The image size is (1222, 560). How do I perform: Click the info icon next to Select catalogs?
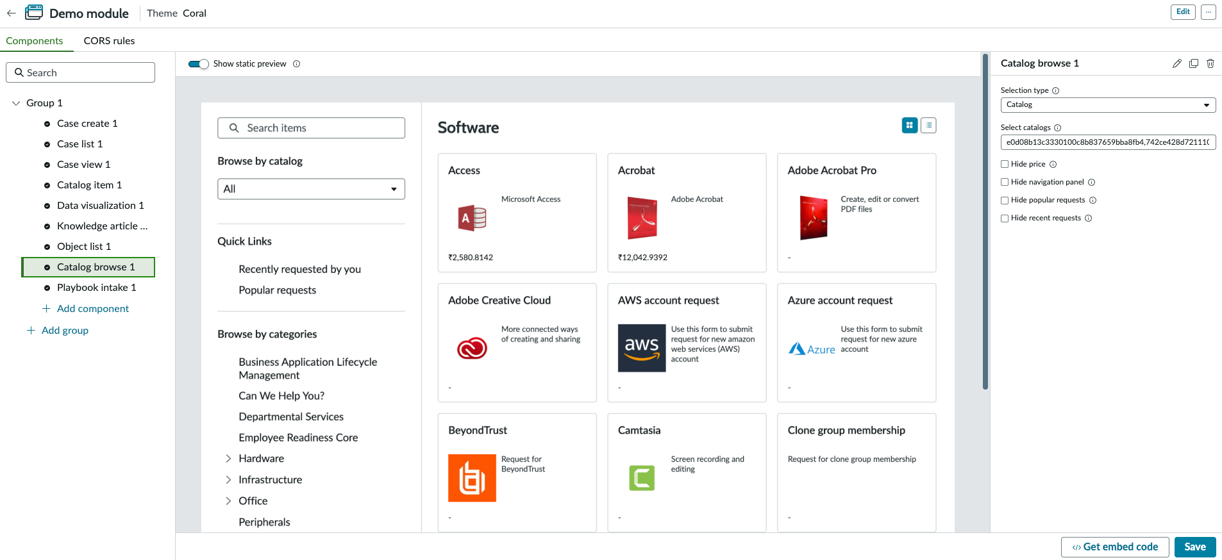[1057, 128]
